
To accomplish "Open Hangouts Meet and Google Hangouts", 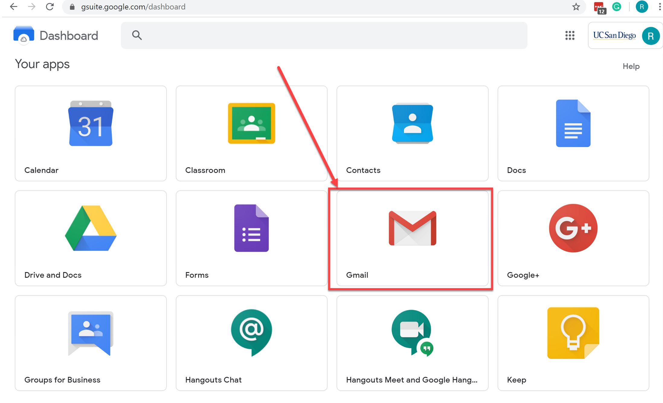I will tap(412, 333).
